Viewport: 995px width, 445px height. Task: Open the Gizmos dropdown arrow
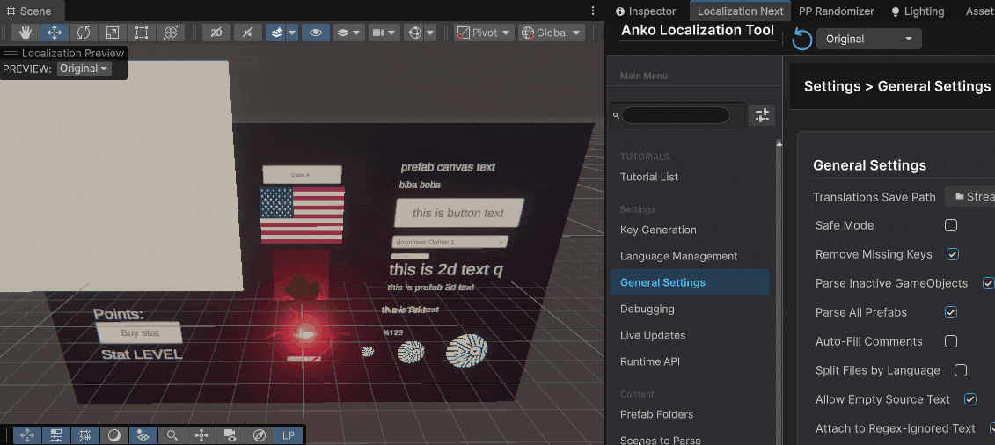click(x=430, y=33)
